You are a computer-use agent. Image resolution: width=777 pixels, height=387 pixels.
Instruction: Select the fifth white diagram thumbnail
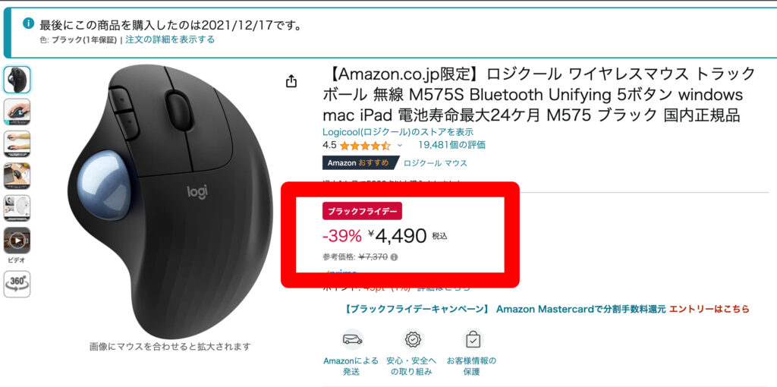click(17, 208)
